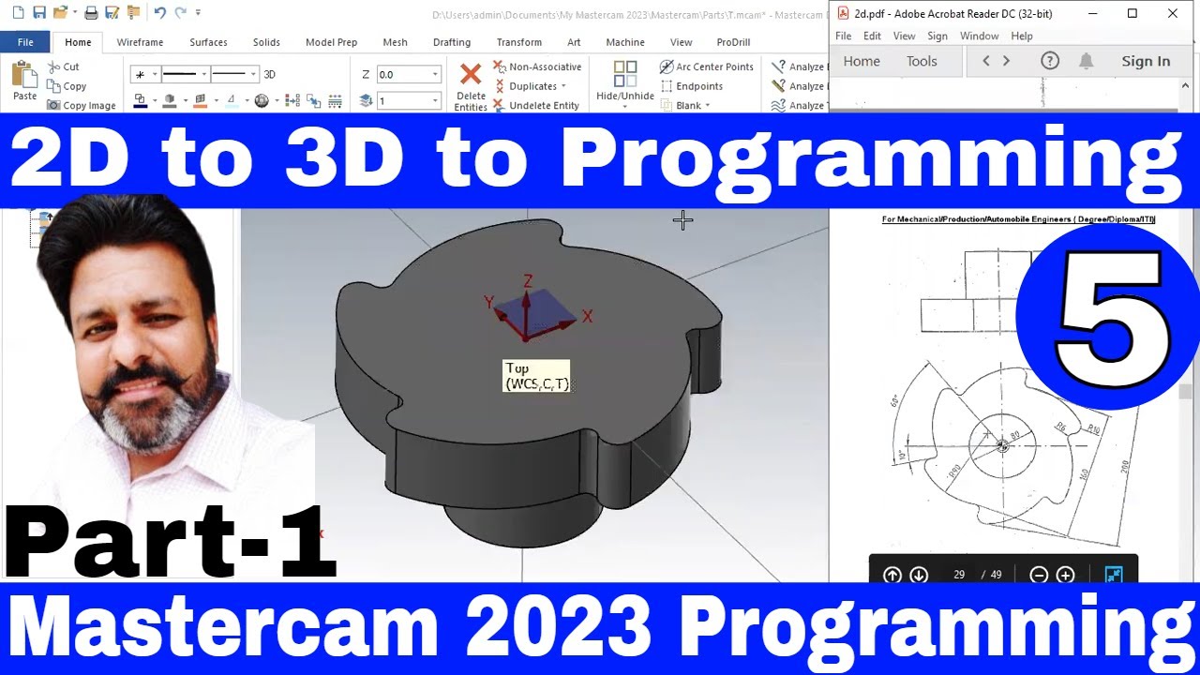Delete Entities with the red X
The image size is (1200, 675).
(471, 86)
